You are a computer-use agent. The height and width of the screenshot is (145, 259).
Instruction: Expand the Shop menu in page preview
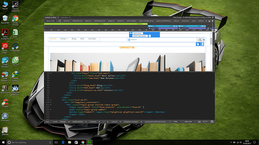[64, 39]
